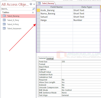This screenshot has height=98, width=101.
Task: Click the IME Sentence Mode value None
Action: [x=81, y=93]
